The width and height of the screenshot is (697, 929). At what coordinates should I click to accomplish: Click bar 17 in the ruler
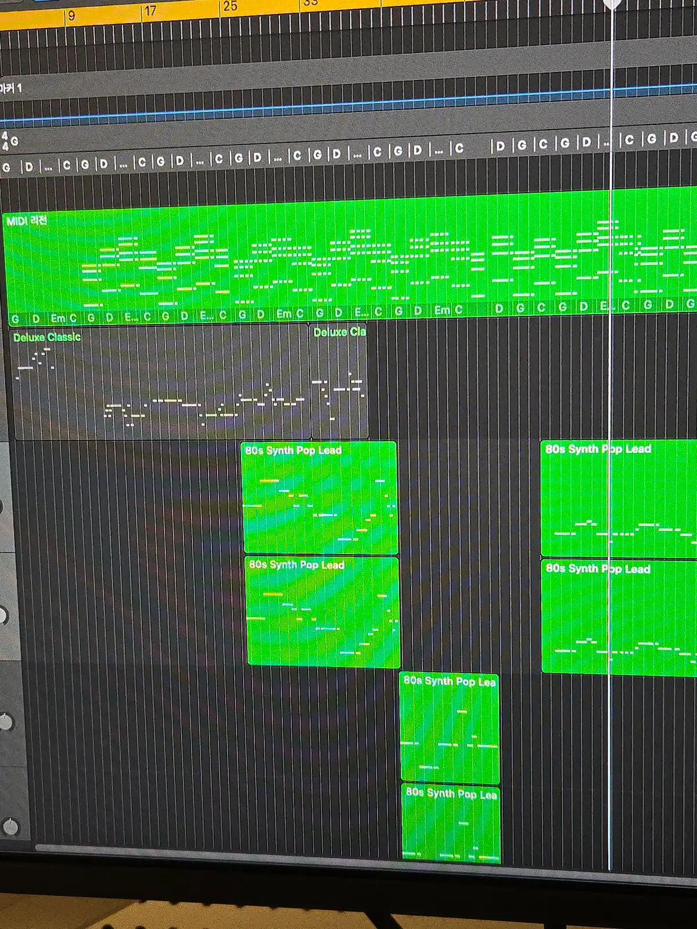pos(150,11)
